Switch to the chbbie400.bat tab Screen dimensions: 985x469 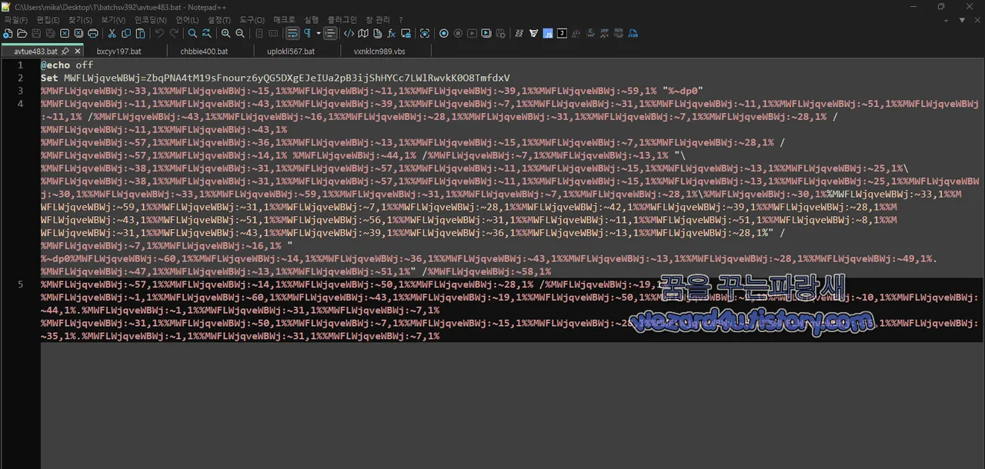(205, 52)
